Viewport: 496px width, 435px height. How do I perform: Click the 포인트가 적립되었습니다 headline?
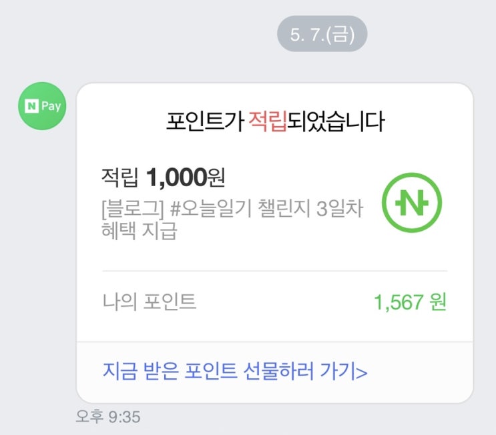pyautogui.click(x=274, y=122)
